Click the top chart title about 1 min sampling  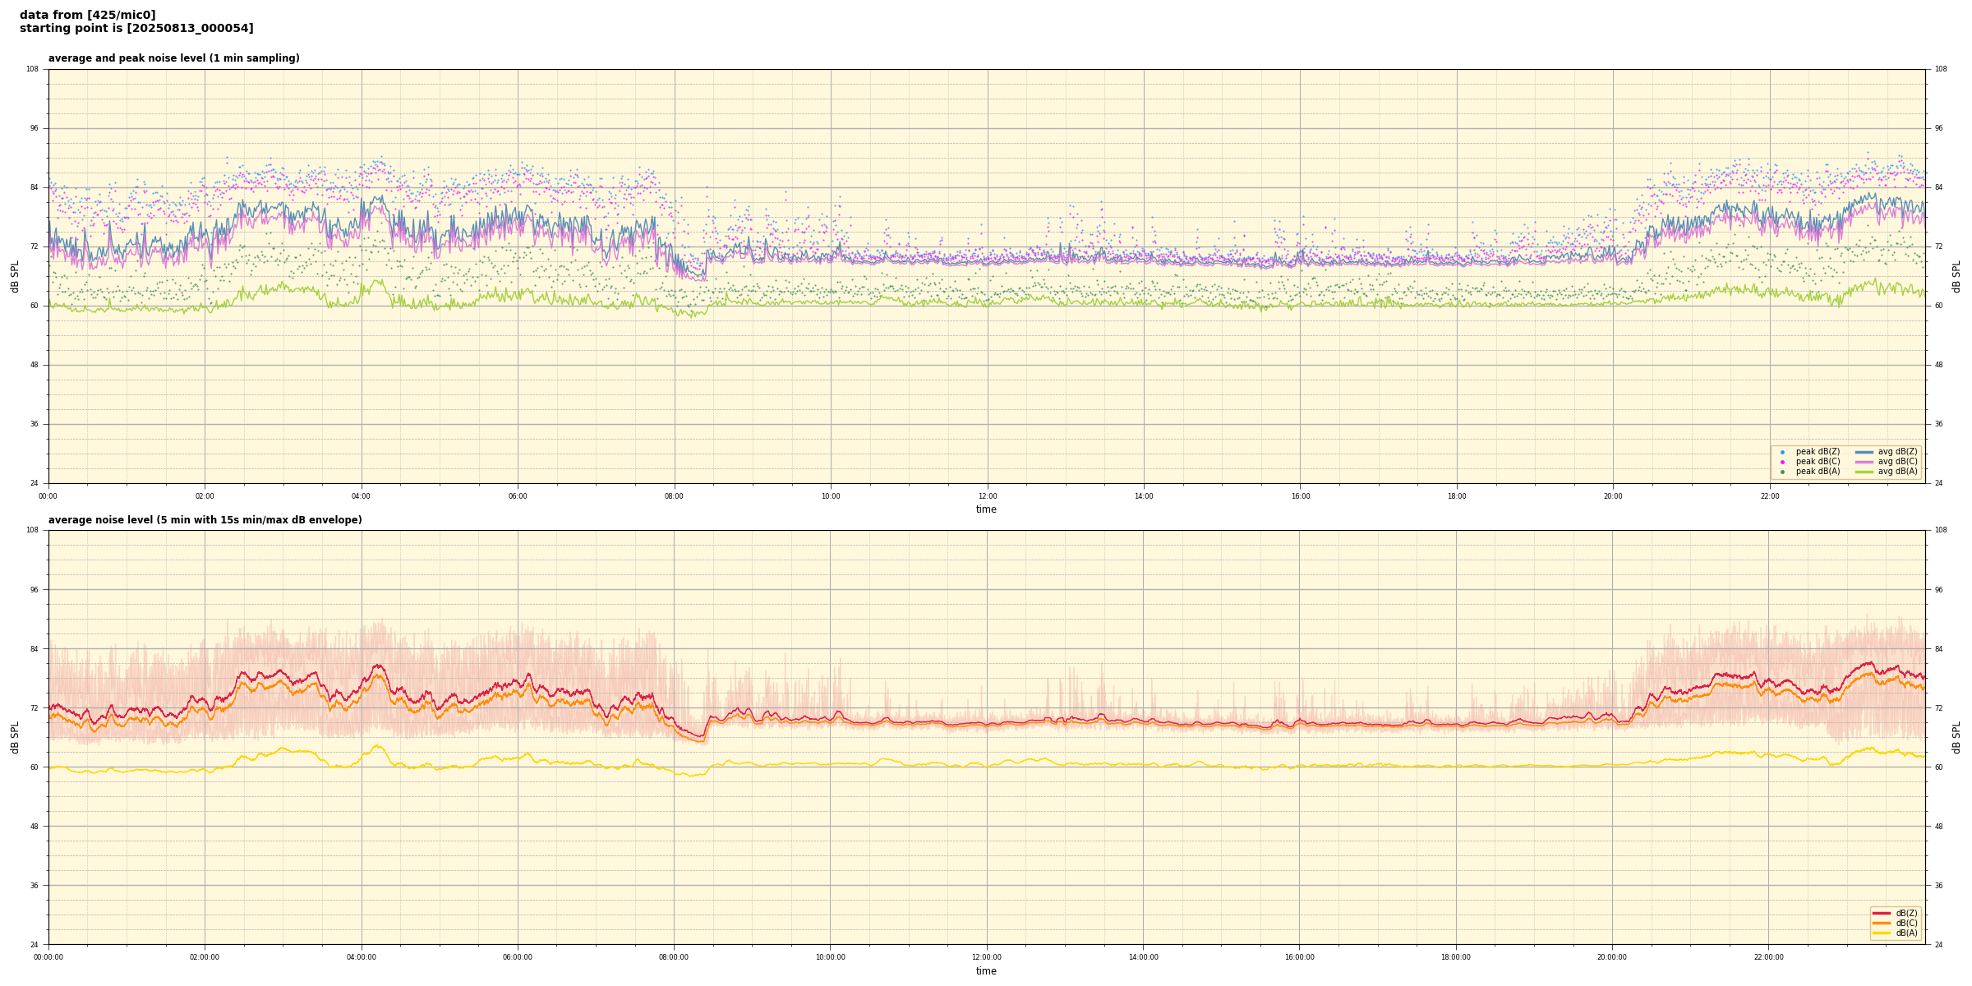(173, 58)
